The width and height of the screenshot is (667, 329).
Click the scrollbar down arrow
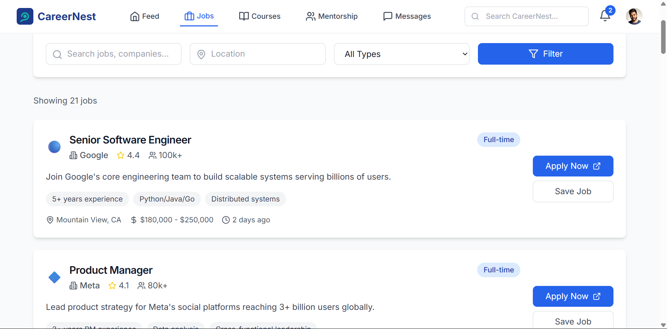(x=663, y=325)
